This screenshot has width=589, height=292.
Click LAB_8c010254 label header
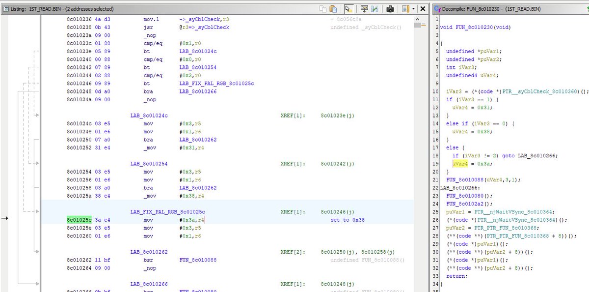(x=149, y=164)
